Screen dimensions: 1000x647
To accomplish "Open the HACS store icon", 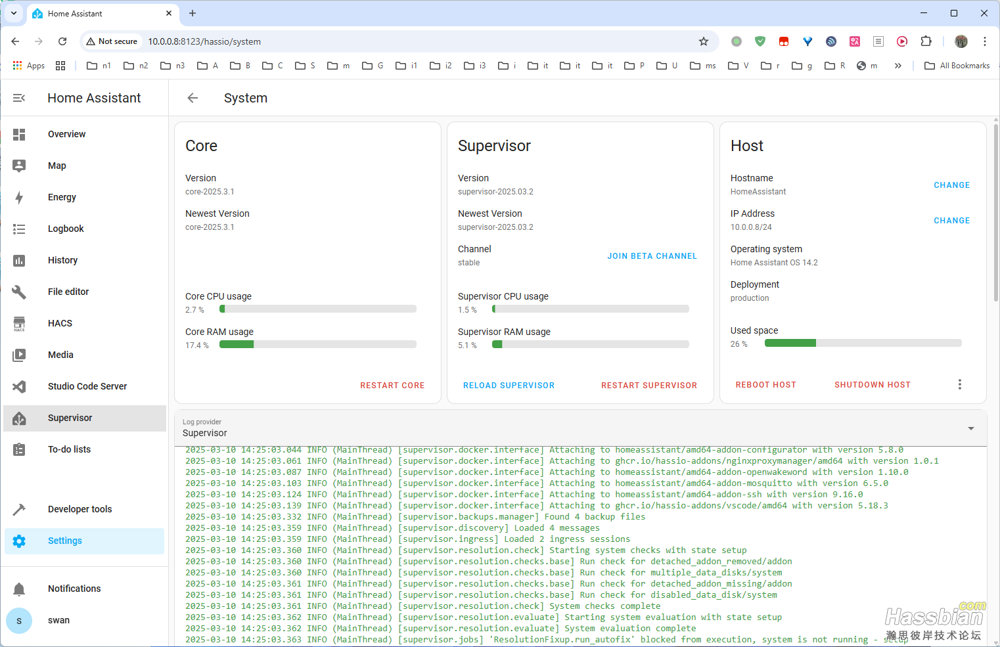I will (x=19, y=323).
